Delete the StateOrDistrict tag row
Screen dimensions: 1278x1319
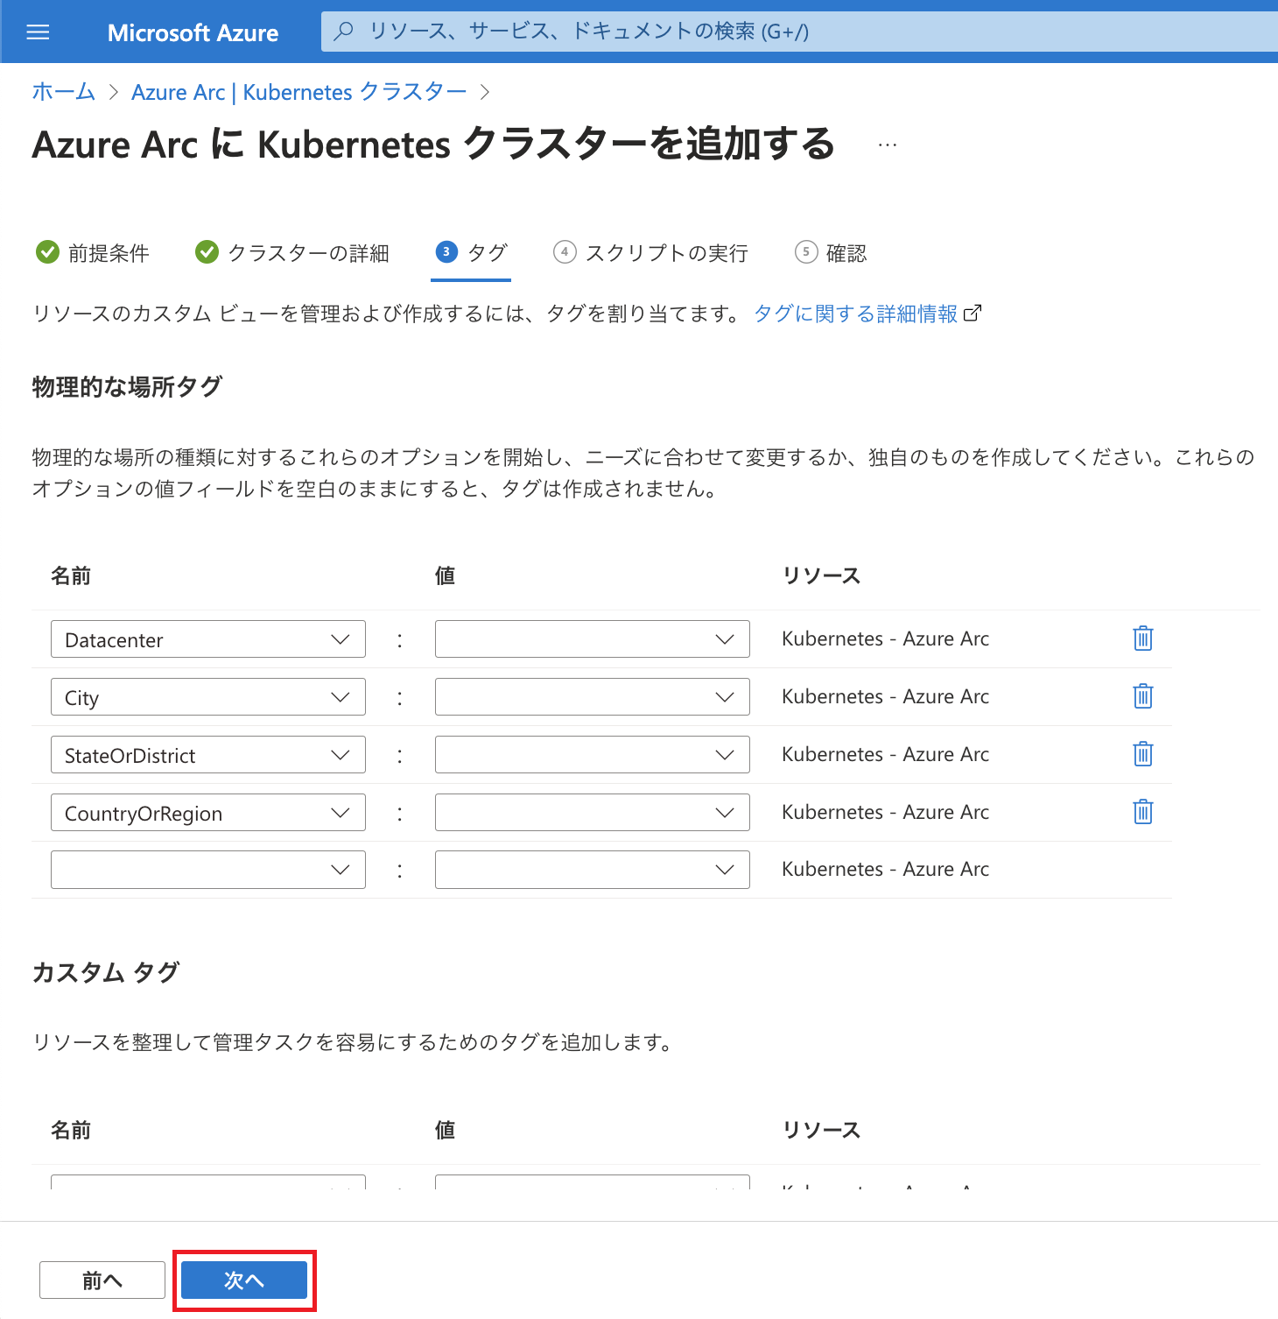click(x=1143, y=754)
